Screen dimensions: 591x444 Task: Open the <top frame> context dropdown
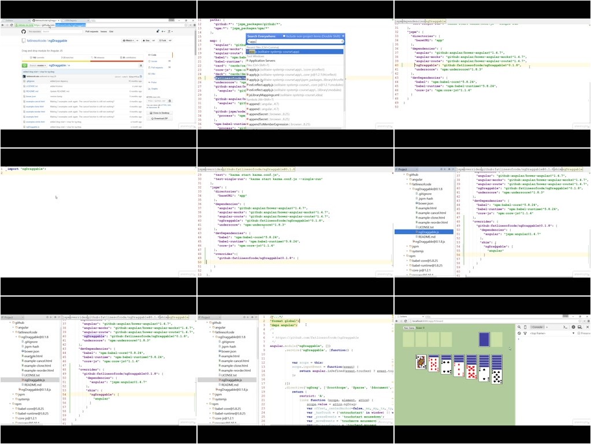[552, 334]
